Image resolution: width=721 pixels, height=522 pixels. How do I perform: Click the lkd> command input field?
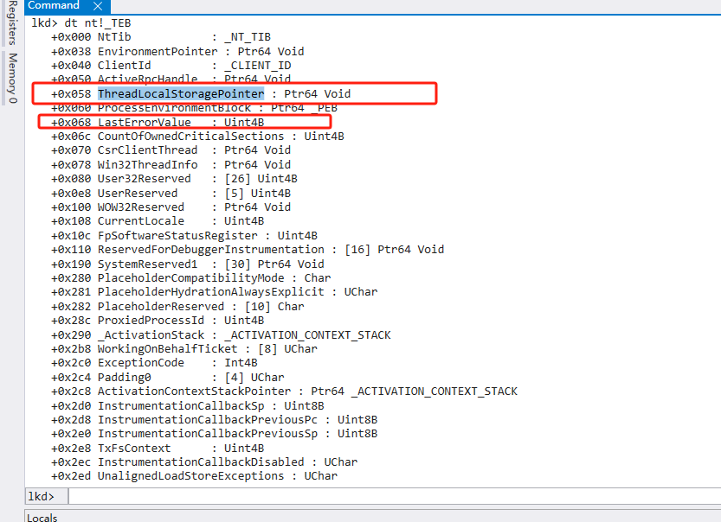[x=389, y=496]
